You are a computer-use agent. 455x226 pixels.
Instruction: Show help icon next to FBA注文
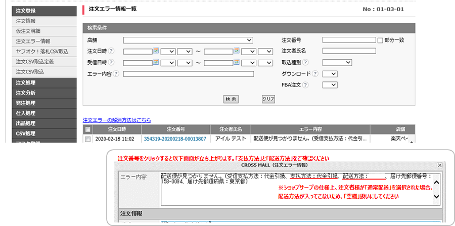(x=305, y=85)
